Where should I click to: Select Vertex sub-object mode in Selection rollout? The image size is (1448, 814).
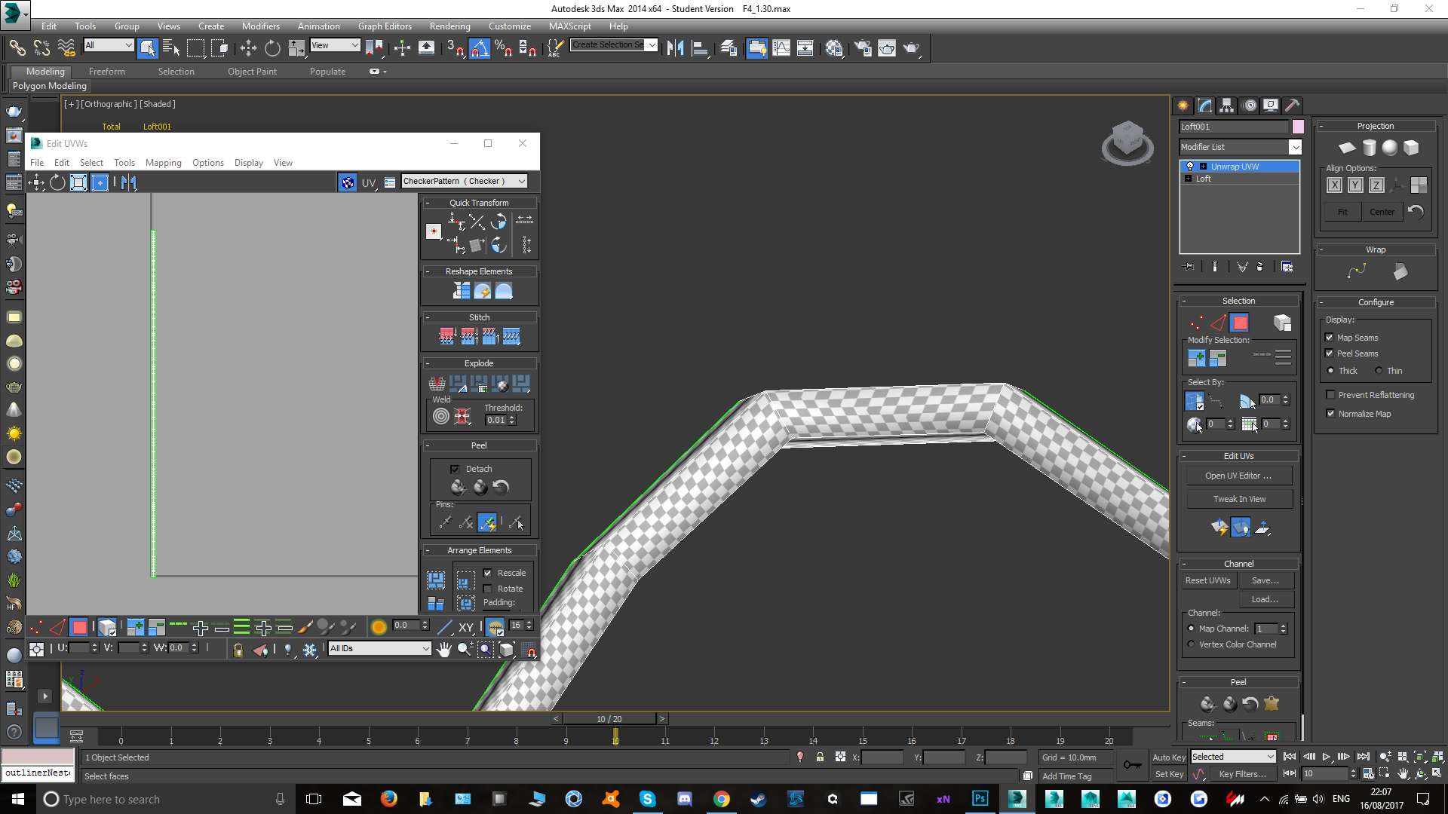tap(1197, 323)
